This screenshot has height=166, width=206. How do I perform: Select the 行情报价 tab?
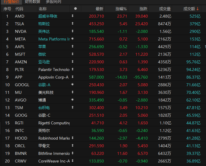pos(11,2)
